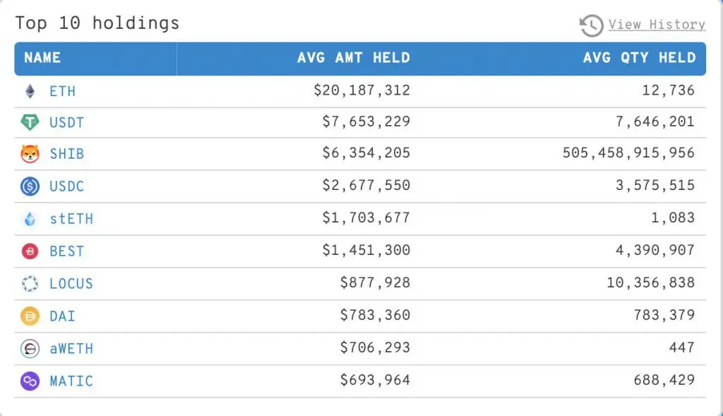Click the stETH water drop icon
Image resolution: width=723 pixels, height=416 pixels.
30,219
